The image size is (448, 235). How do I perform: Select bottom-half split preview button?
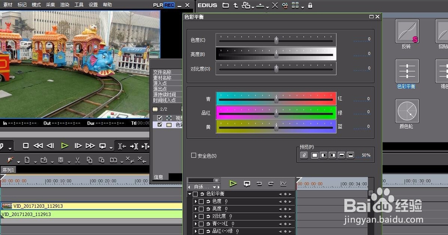(x=351, y=155)
